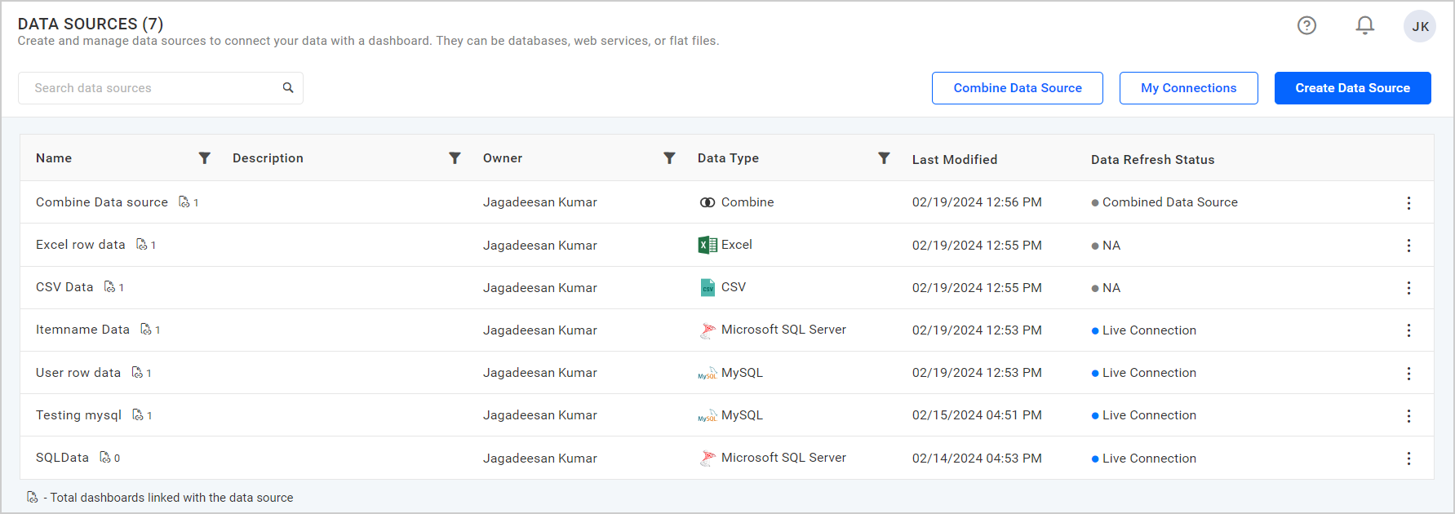Viewport: 1455px width, 514px height.
Task: Open the help question mark icon
Action: 1306,26
